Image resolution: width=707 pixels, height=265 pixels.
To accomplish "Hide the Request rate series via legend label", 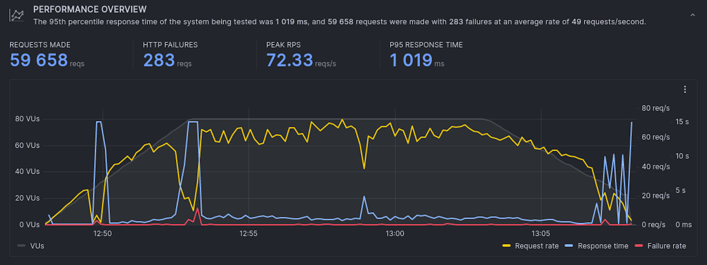I will click(536, 246).
